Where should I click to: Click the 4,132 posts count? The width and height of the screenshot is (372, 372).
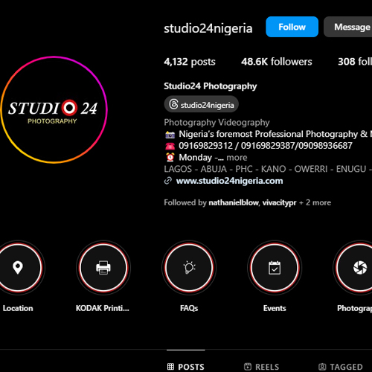(190, 62)
